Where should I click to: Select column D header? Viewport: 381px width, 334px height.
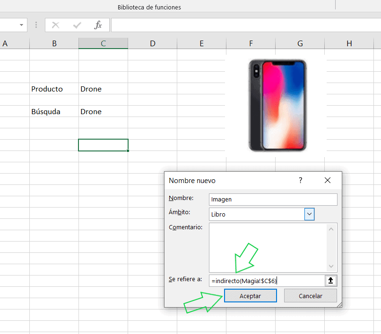pyautogui.click(x=153, y=43)
